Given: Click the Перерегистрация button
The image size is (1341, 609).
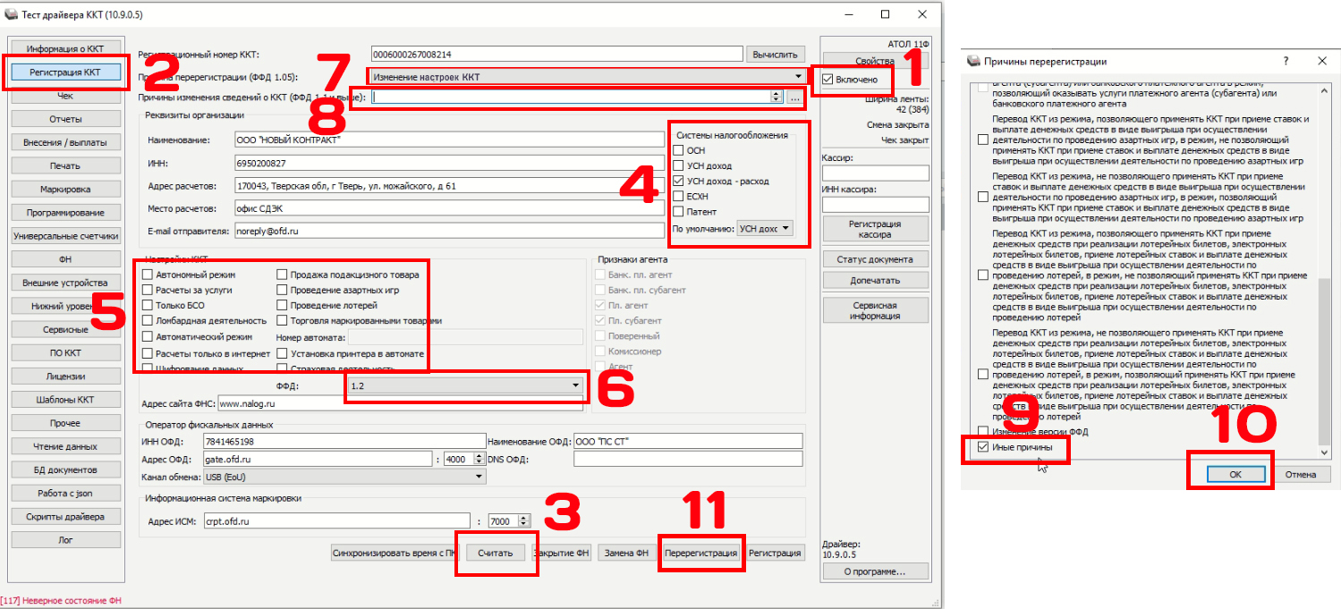Looking at the screenshot, I should (701, 553).
